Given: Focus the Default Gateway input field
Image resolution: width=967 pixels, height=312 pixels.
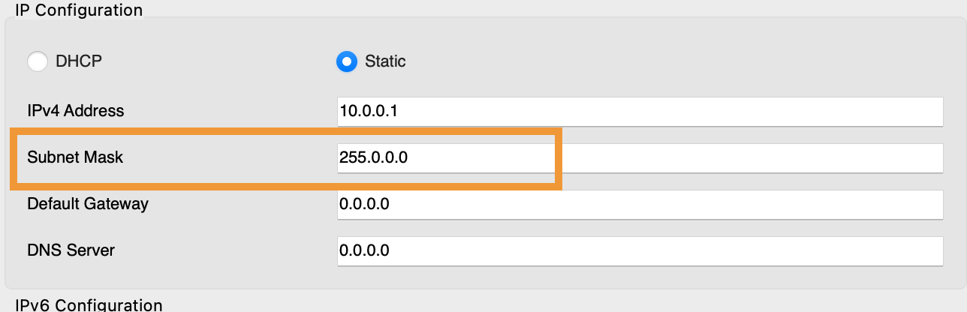Looking at the screenshot, I should click(x=640, y=204).
